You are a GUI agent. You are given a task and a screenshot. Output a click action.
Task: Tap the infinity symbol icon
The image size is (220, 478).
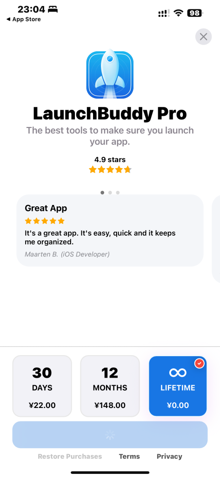click(178, 373)
